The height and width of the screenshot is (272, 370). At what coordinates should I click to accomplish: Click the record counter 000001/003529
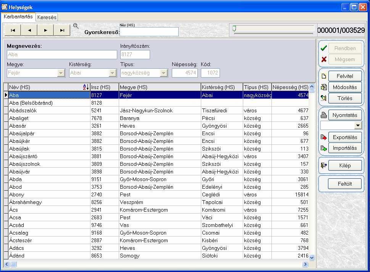(x=341, y=30)
